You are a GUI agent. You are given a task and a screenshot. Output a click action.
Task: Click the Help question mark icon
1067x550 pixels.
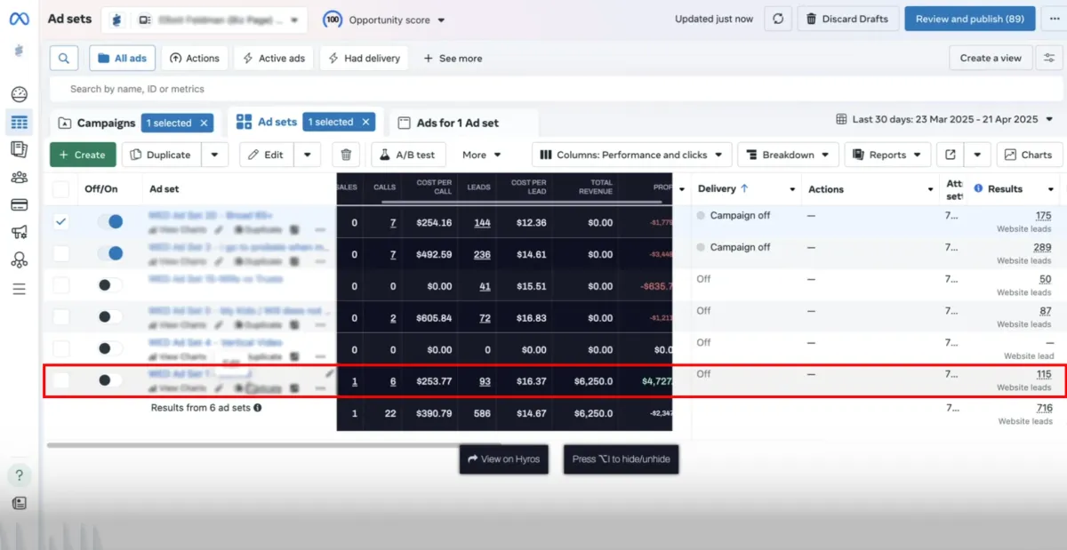tap(19, 475)
